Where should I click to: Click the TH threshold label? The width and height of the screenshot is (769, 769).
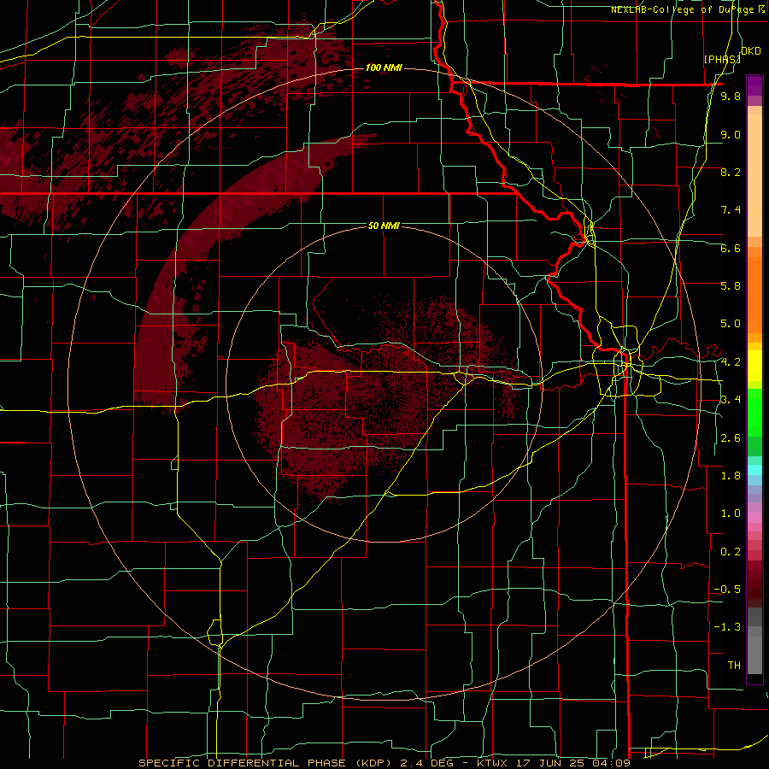tap(734, 666)
